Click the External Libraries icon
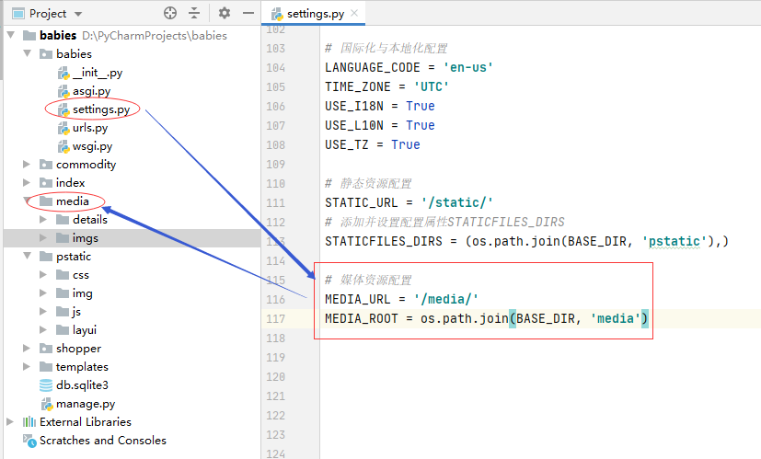 29,422
